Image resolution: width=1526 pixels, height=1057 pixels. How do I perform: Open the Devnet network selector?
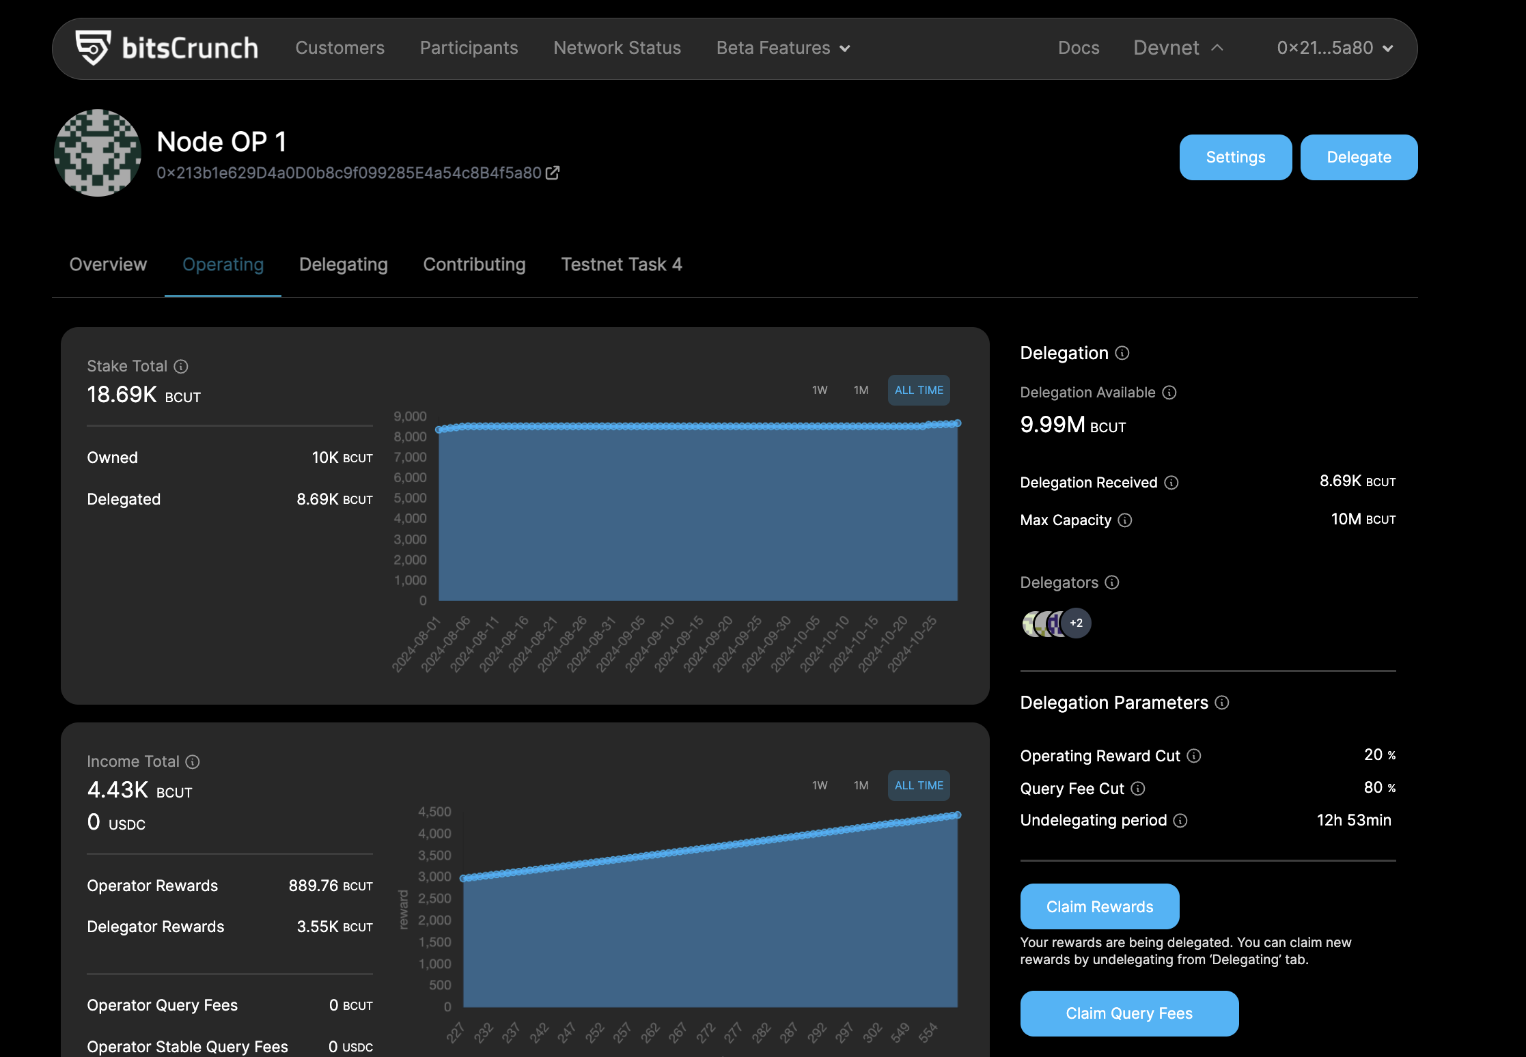click(x=1178, y=48)
